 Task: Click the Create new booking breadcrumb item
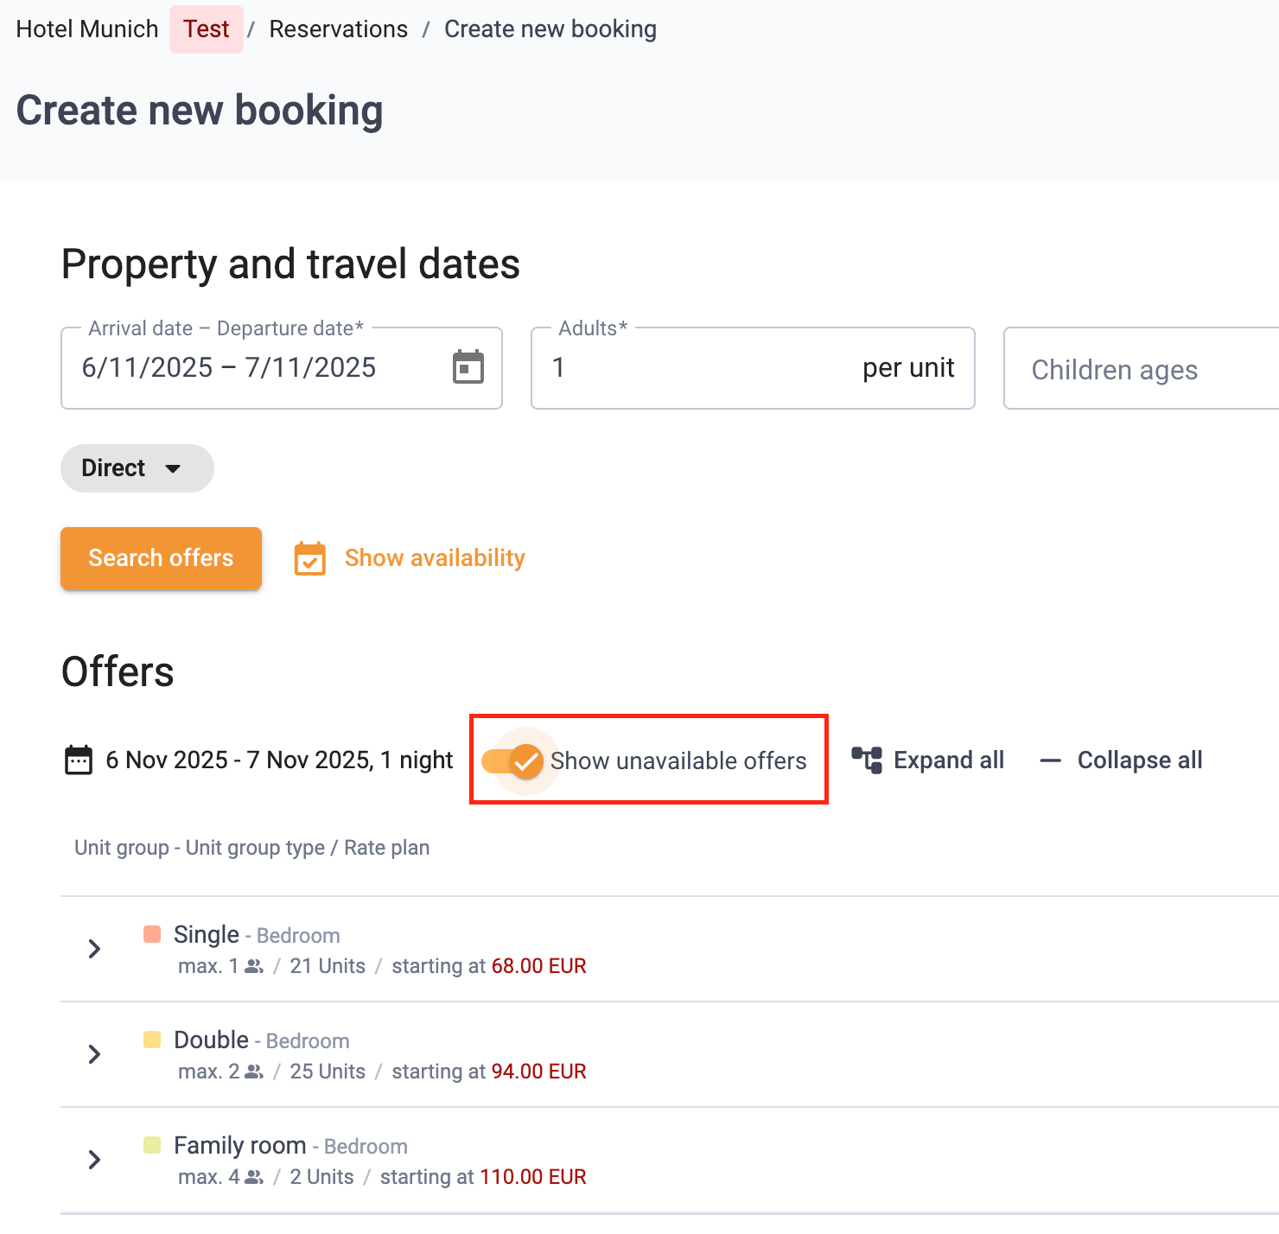coord(550,29)
